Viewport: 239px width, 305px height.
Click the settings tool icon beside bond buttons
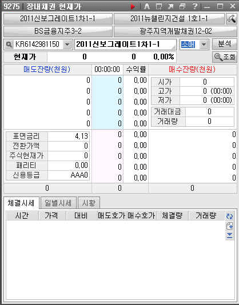point(231,19)
